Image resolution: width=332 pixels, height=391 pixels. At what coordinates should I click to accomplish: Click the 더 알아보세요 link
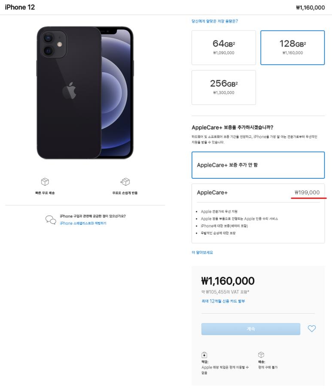pyautogui.click(x=202, y=252)
